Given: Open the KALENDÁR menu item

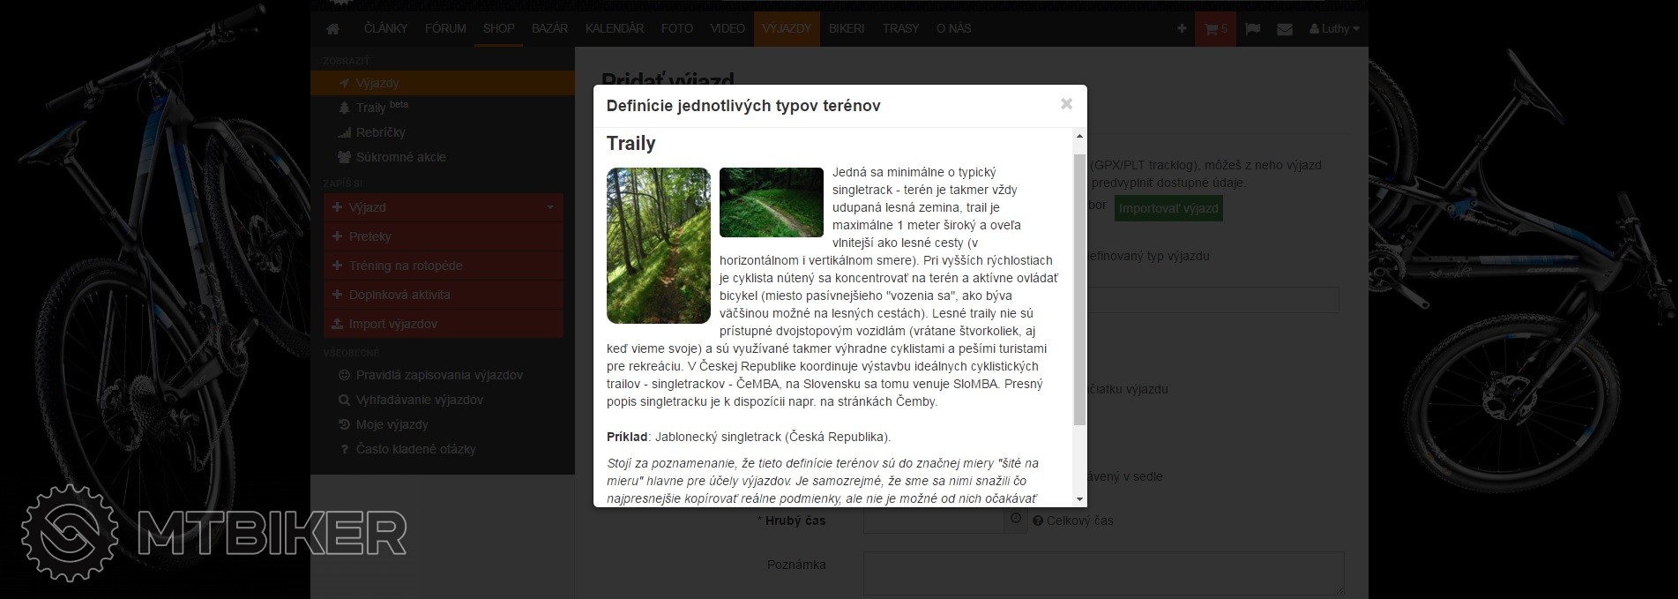Looking at the screenshot, I should [x=614, y=29].
